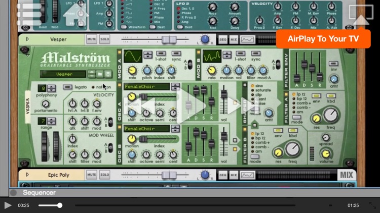Click the large play overlay icon

[x=192, y=105]
